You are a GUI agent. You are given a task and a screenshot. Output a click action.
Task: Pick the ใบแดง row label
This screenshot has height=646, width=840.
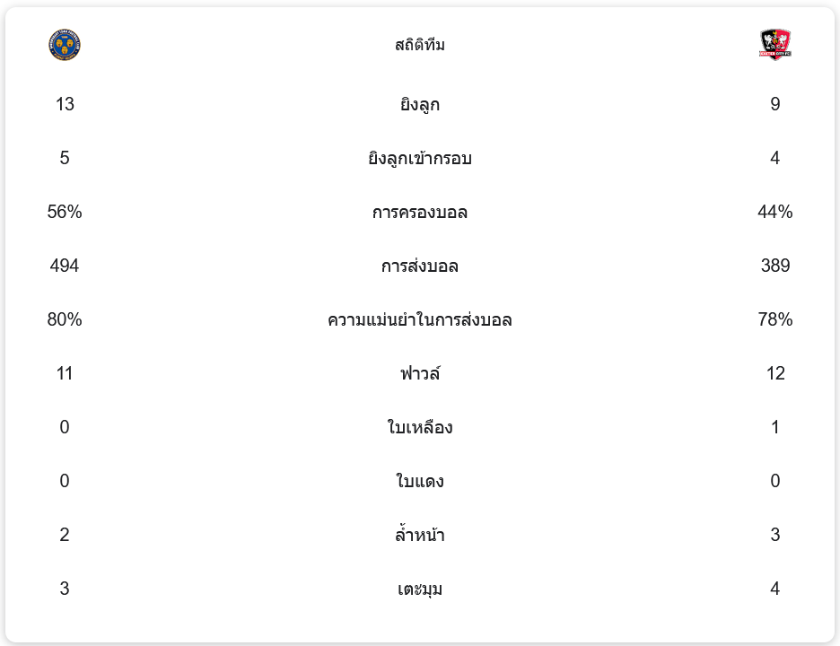(420, 482)
